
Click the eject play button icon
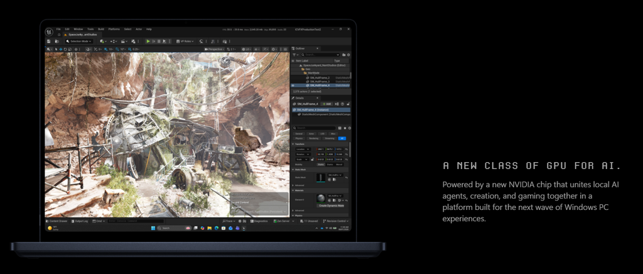pyautogui.click(x=164, y=41)
